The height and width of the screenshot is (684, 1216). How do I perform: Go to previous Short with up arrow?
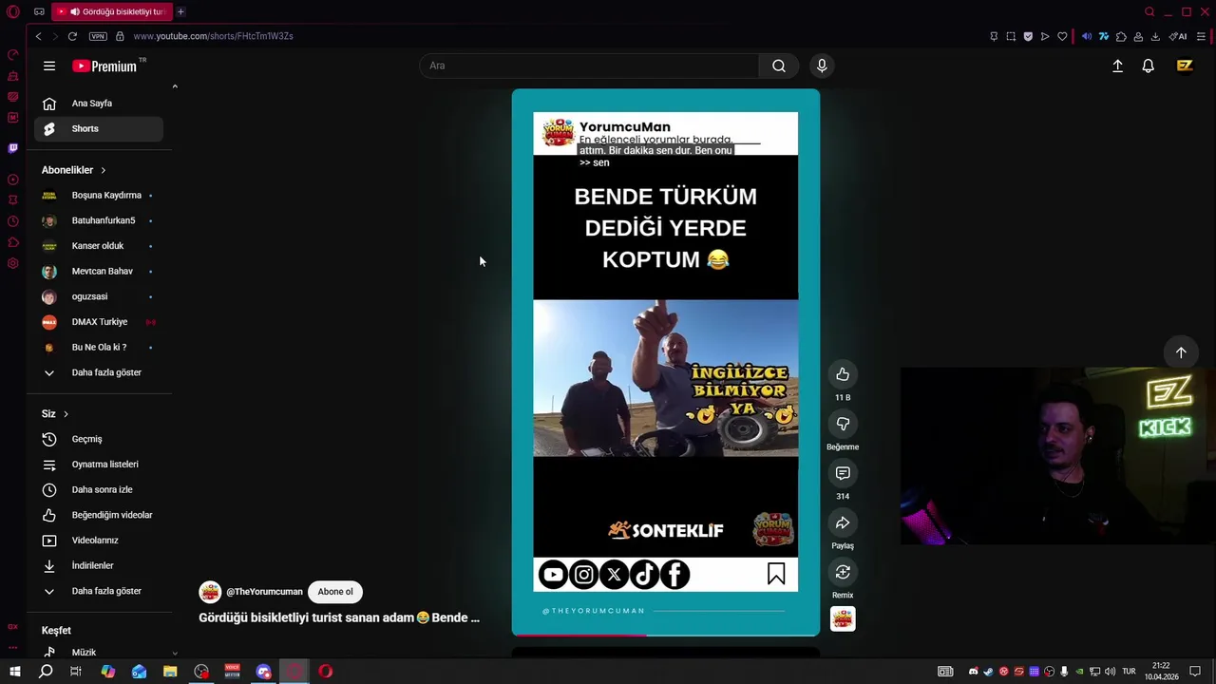coord(1181,352)
